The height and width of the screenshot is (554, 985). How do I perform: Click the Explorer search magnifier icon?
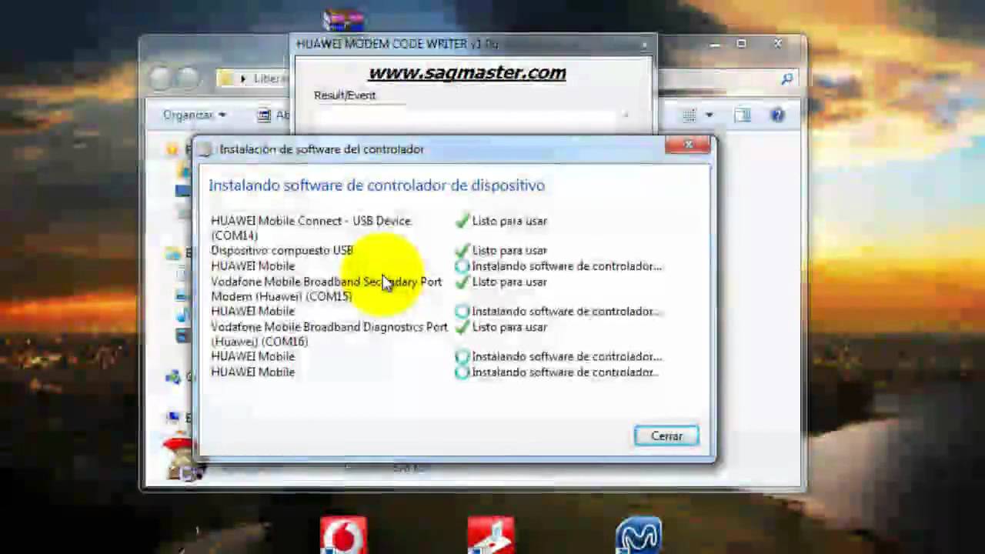[x=786, y=78]
